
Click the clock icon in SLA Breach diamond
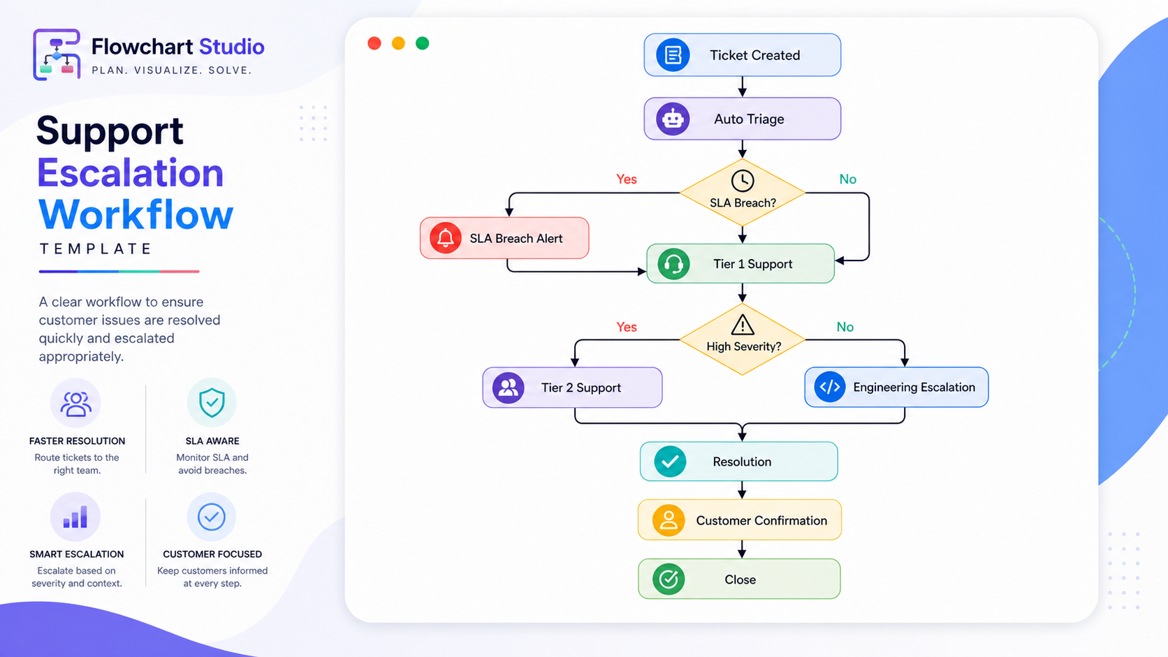click(743, 181)
